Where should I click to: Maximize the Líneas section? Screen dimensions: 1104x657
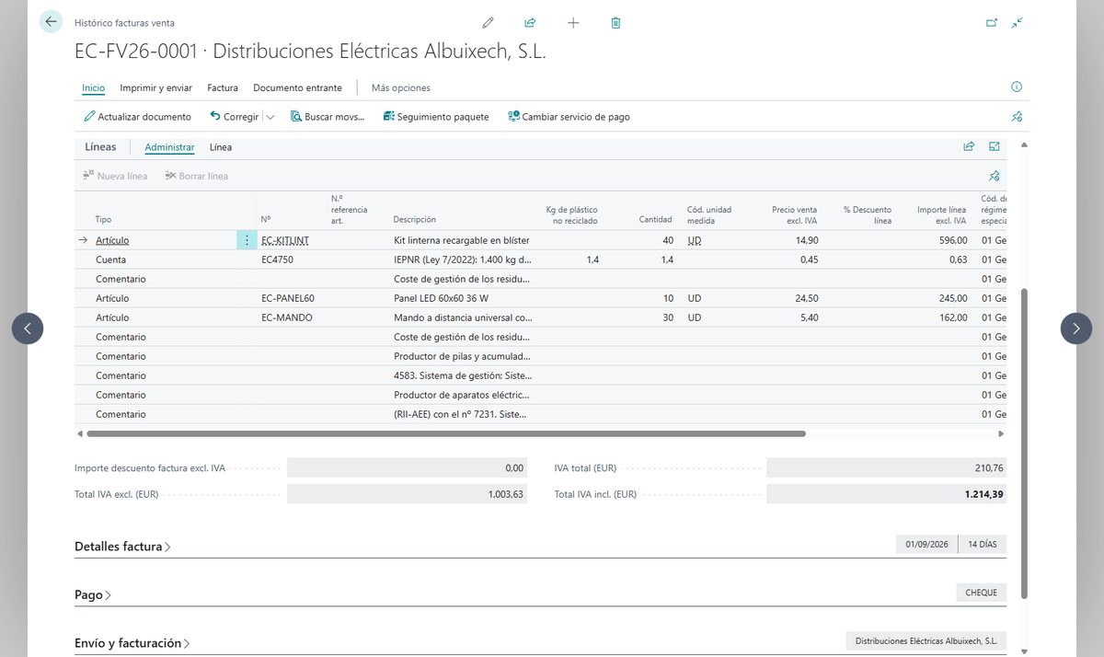(995, 146)
